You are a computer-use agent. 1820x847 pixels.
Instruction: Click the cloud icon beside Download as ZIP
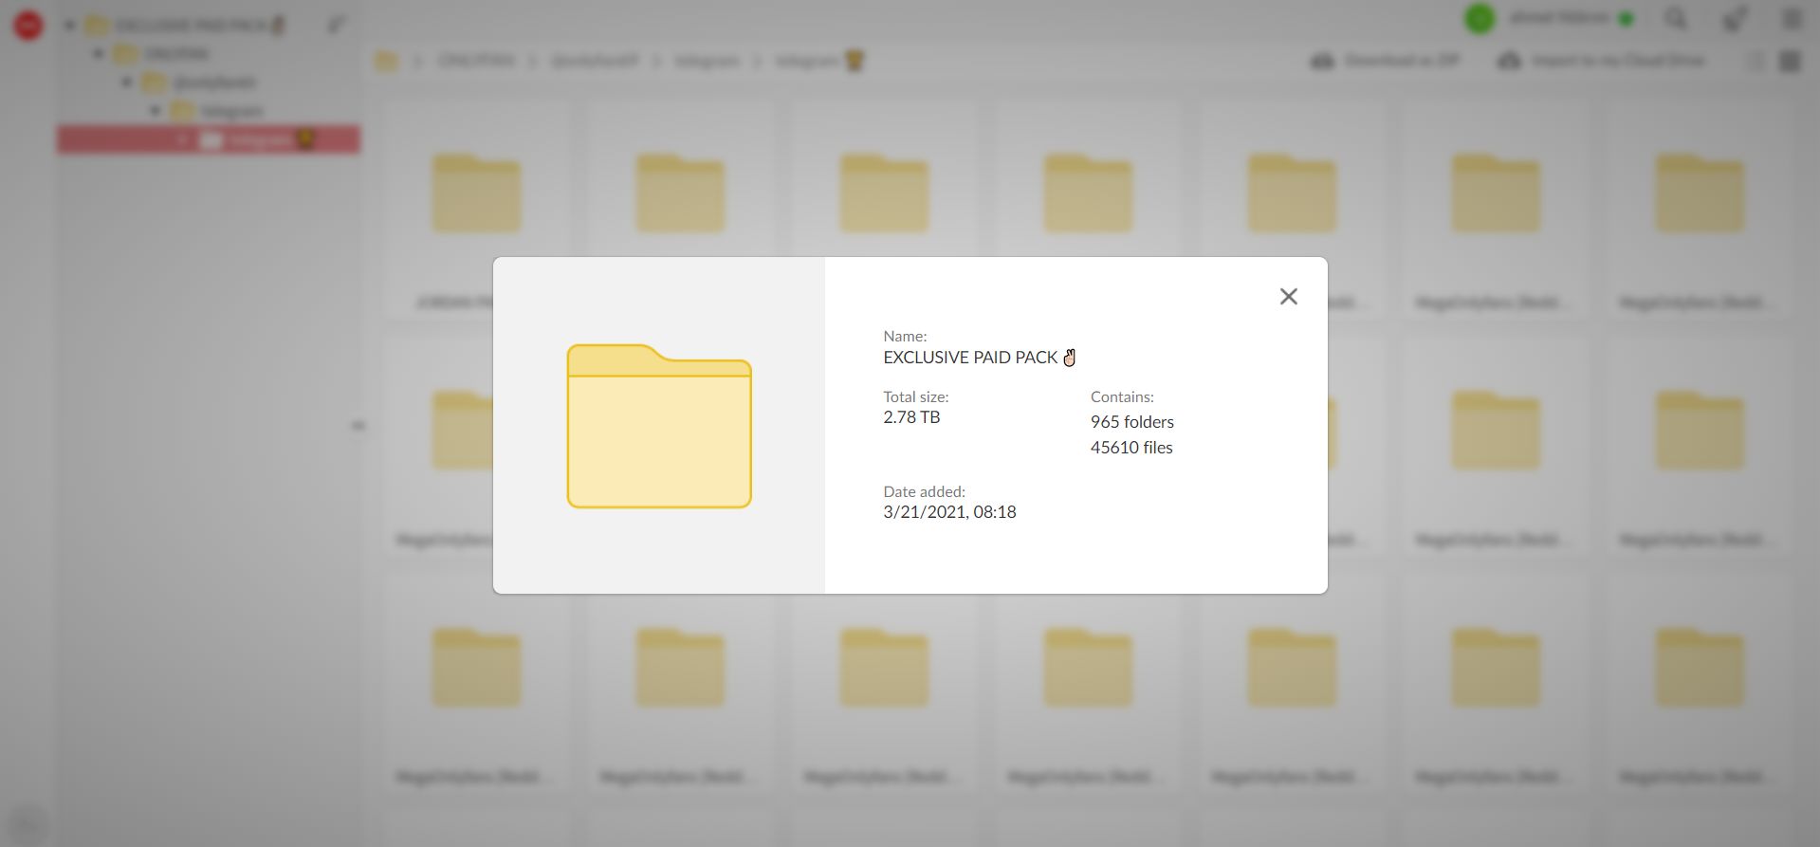[1322, 62]
